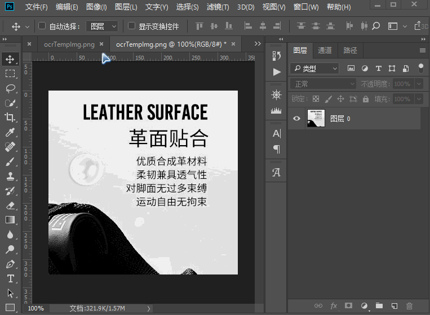The height and width of the screenshot is (315, 430).
Task: Open the History panel icon
Action: click(276, 55)
